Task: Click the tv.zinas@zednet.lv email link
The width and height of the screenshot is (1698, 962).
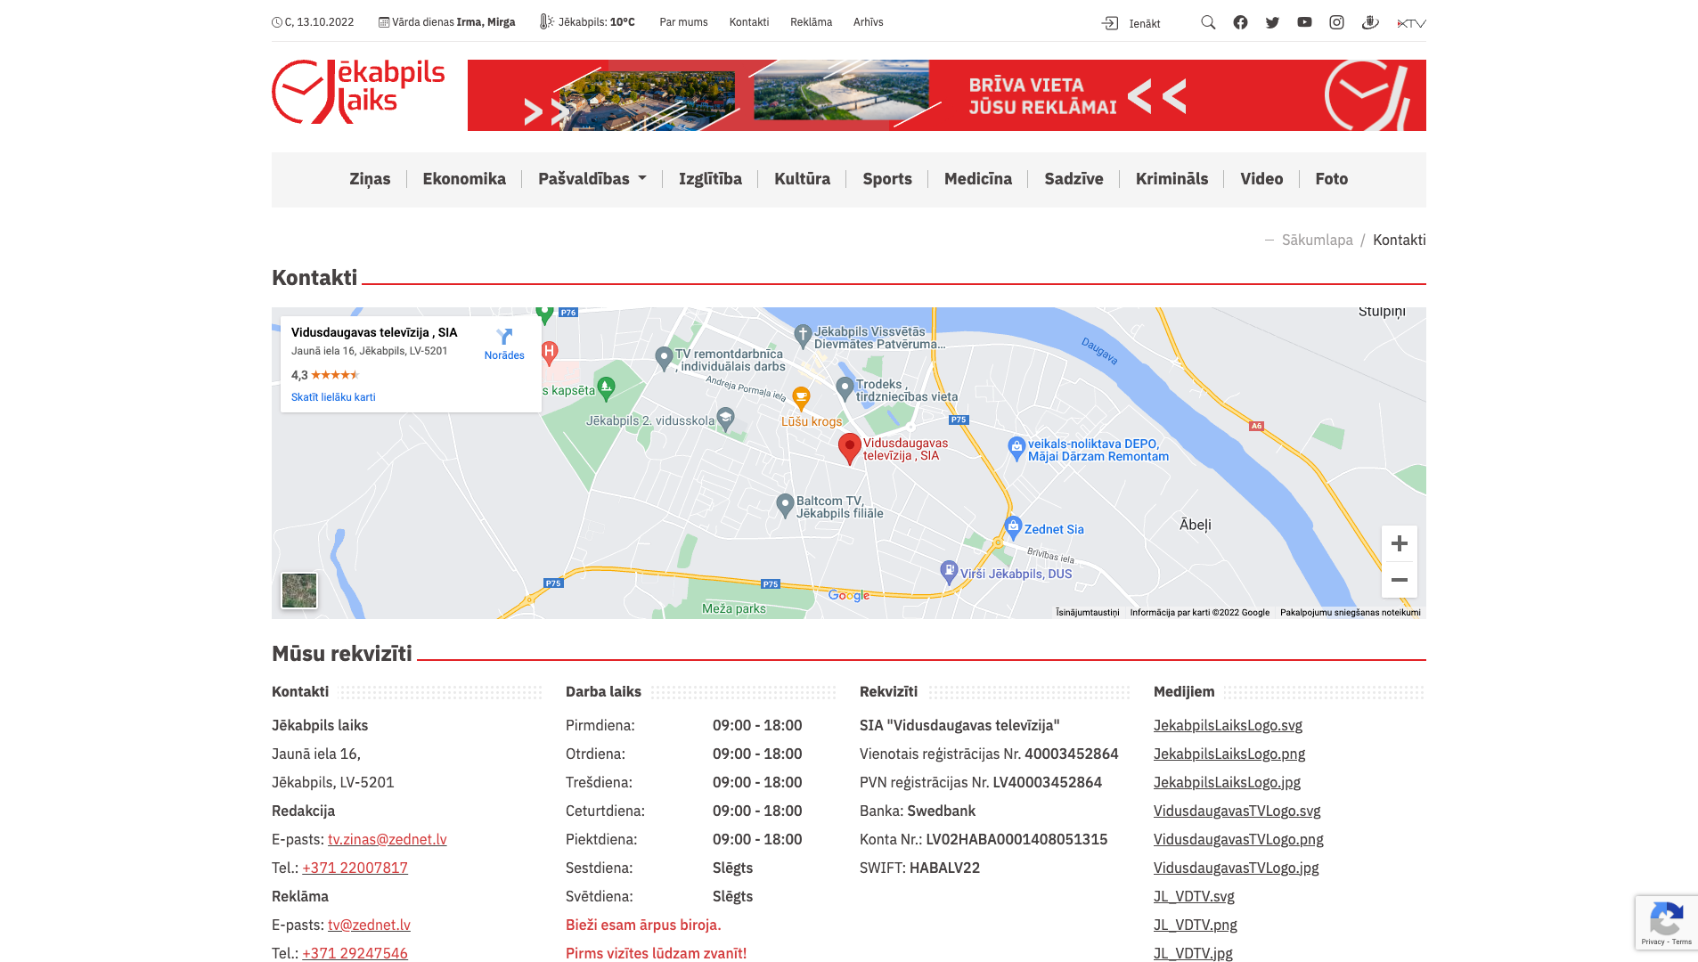Action: pos(387,839)
